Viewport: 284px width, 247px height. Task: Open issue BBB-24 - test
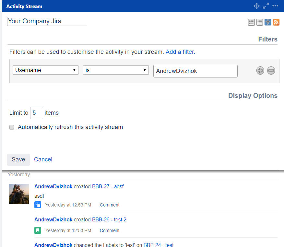159,245
